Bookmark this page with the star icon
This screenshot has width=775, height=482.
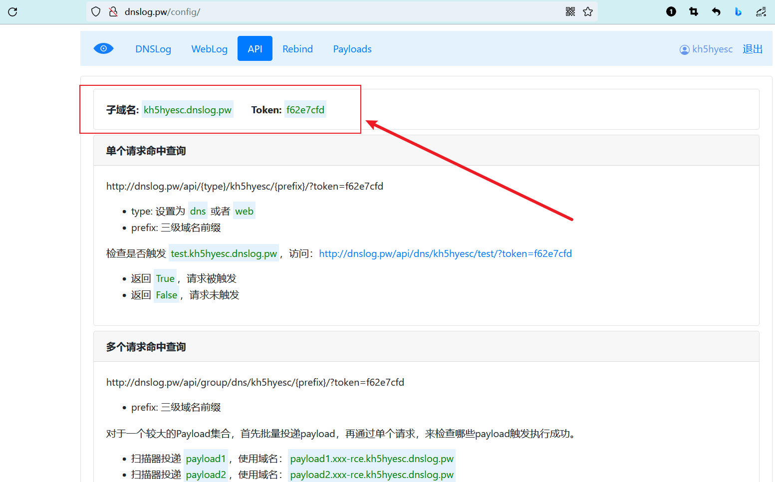pyautogui.click(x=588, y=11)
